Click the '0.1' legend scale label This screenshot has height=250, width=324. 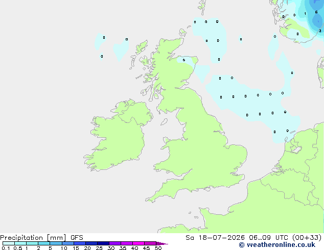[x=6, y=248]
